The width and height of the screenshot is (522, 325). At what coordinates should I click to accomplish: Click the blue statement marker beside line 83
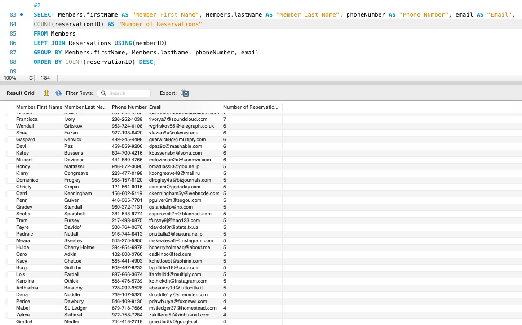tap(22, 14)
